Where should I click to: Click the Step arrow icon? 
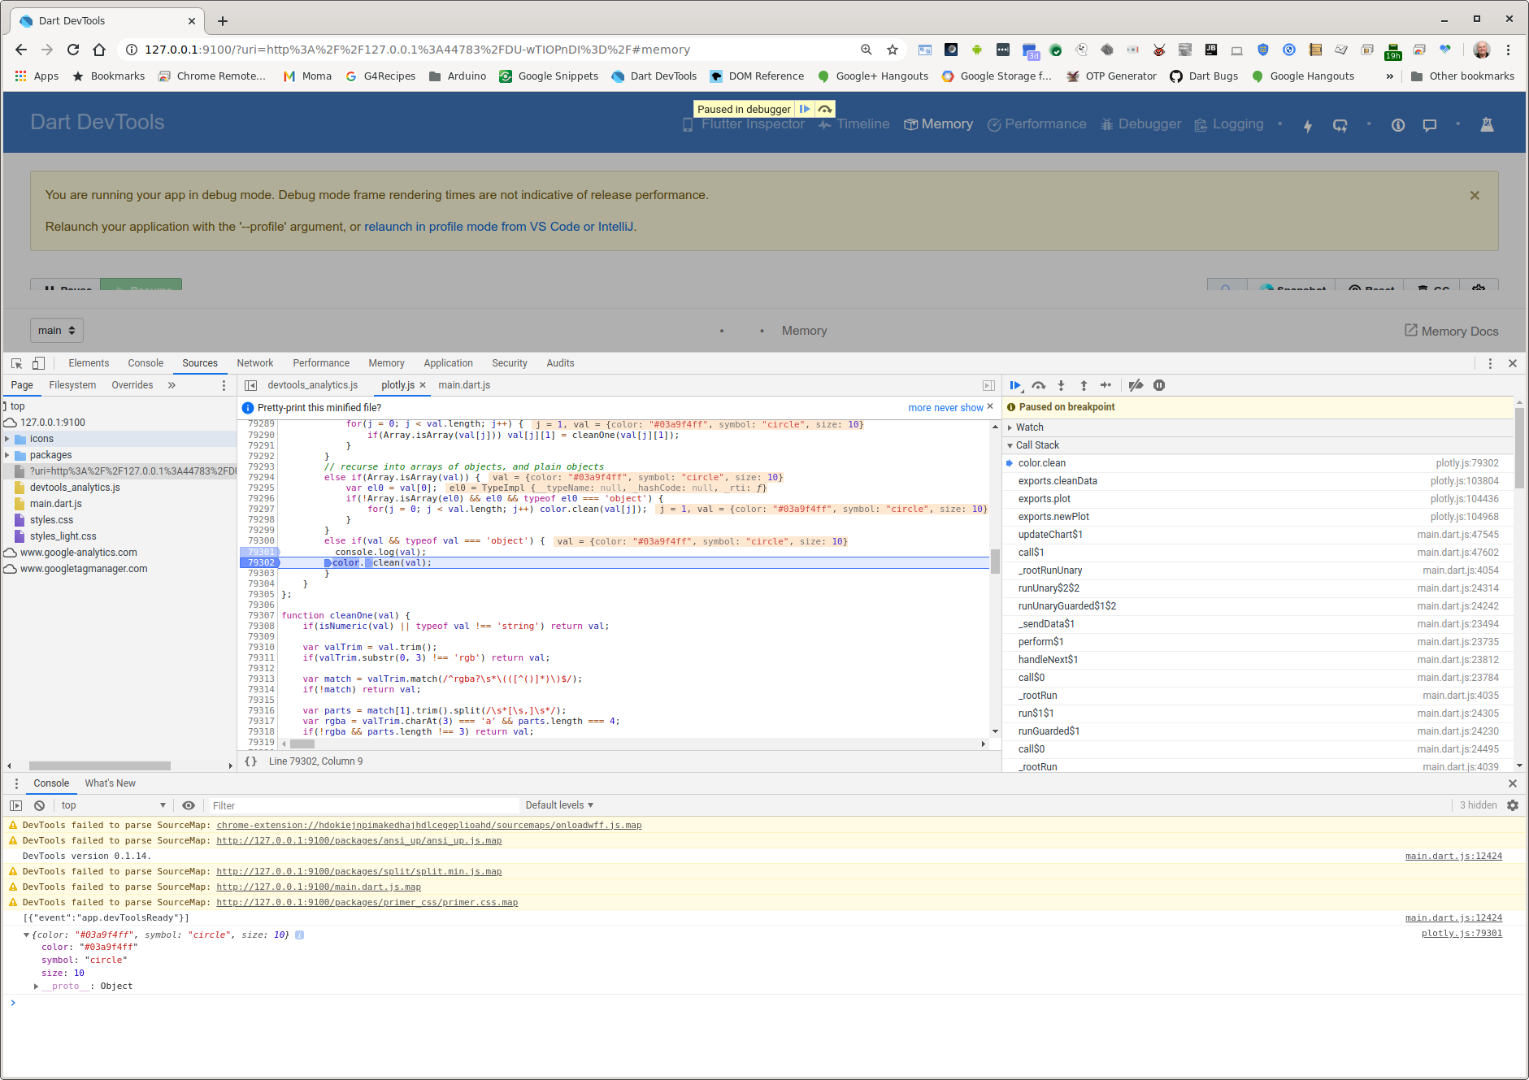[1105, 385]
